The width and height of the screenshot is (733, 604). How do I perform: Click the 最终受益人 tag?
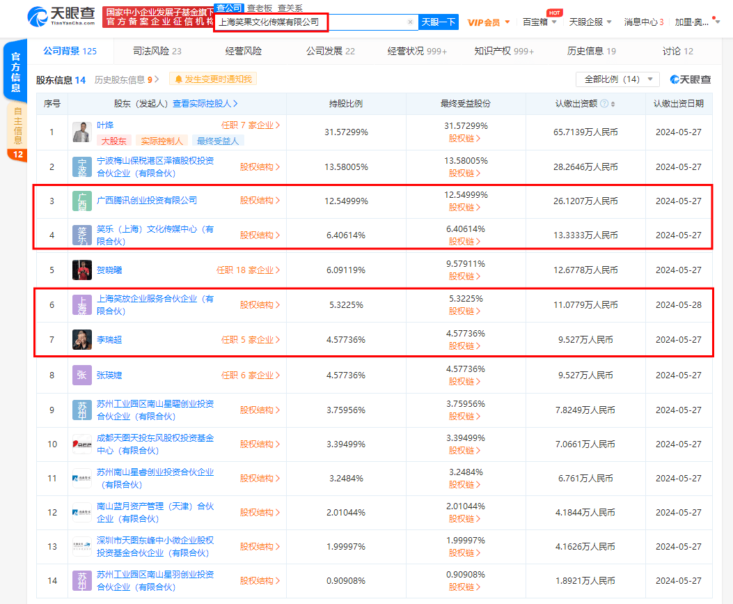tap(218, 141)
